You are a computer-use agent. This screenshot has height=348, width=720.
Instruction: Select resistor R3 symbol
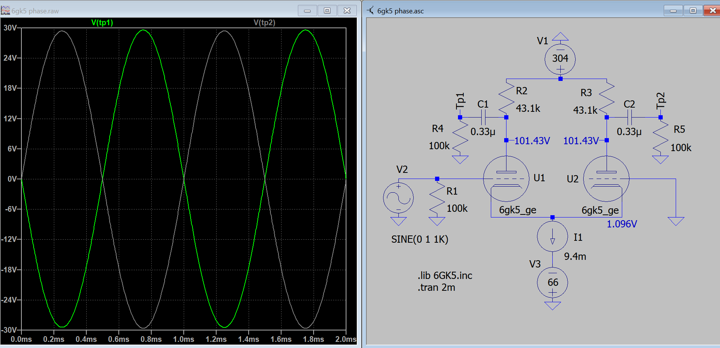(x=607, y=98)
